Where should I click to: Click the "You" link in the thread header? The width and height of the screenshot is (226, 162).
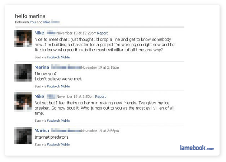33,22
